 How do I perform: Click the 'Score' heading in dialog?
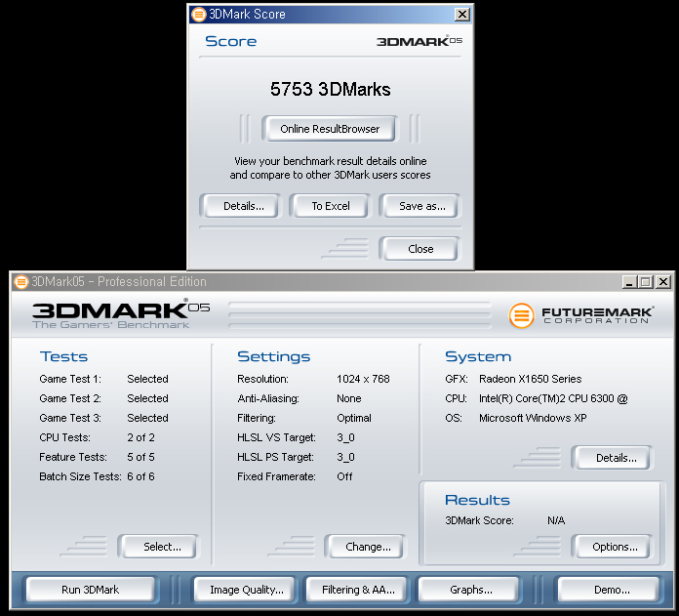point(231,41)
